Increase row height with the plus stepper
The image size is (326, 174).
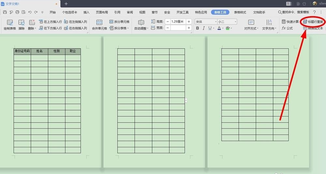[x=189, y=22]
